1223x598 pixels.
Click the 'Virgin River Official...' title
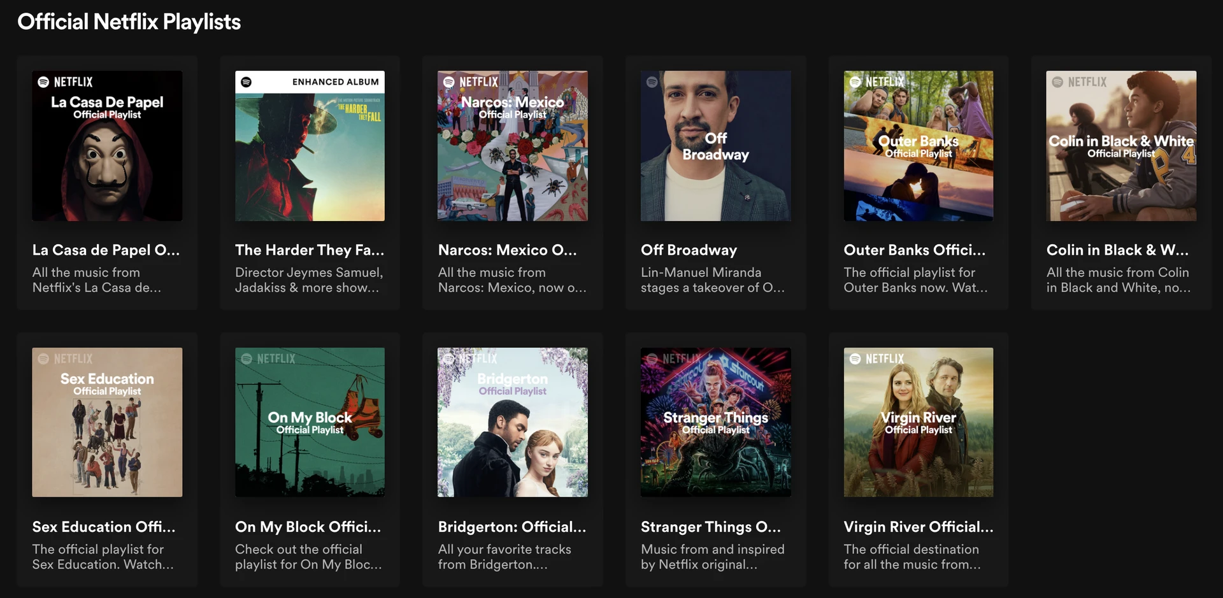(x=919, y=527)
